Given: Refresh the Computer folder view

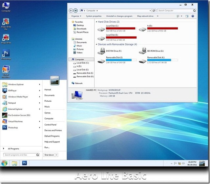Looking at the screenshot, I should click(x=154, y=10).
